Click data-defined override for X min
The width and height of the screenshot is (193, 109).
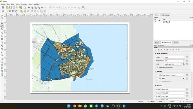[x=187, y=90]
